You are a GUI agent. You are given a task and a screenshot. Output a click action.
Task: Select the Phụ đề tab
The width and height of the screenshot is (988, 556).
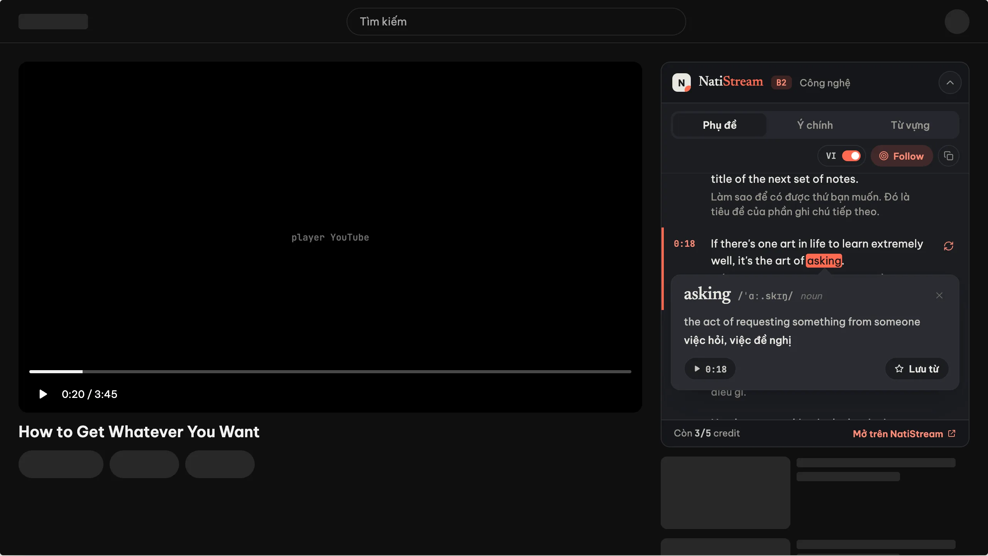719,125
